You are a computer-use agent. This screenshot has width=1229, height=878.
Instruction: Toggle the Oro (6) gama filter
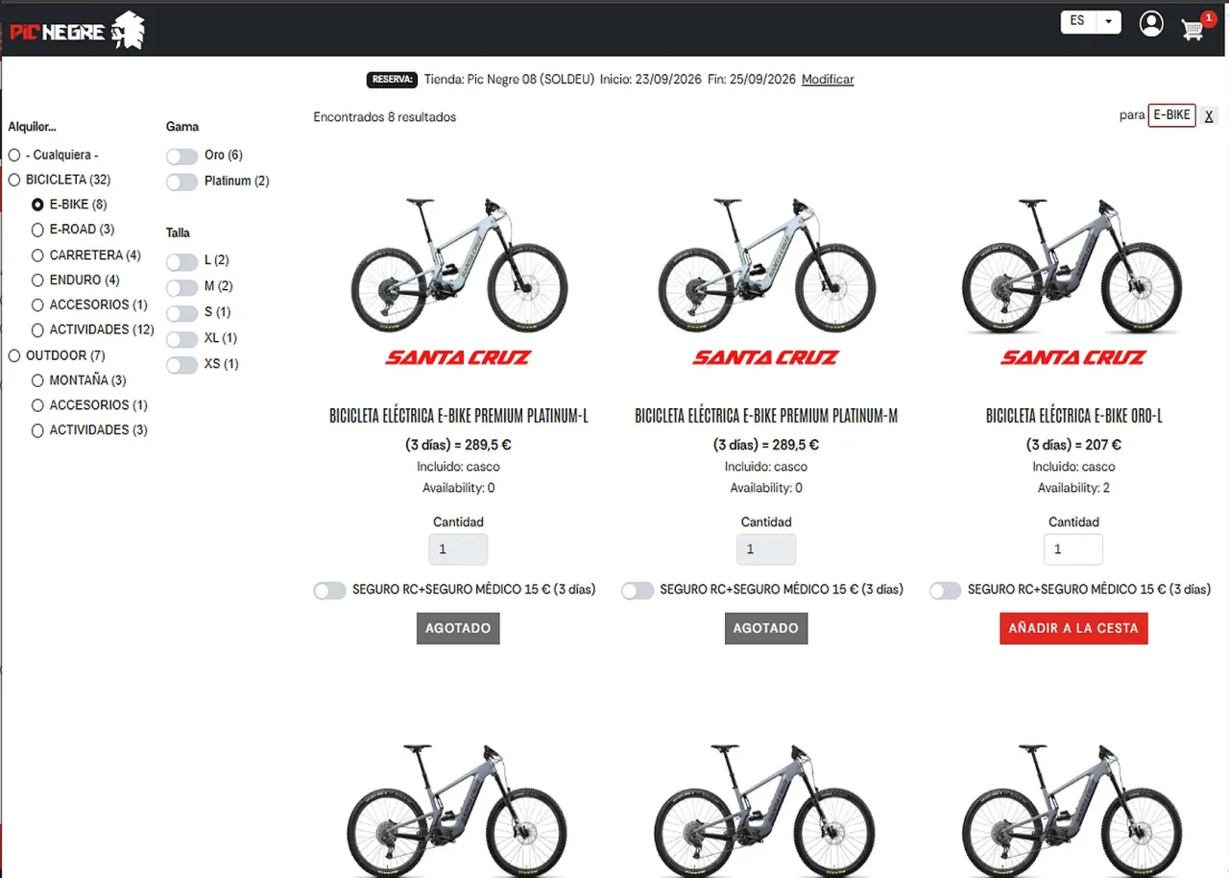181,156
